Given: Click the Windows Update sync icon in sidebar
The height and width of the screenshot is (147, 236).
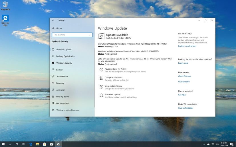Looking at the screenshot, I should coord(53,49).
